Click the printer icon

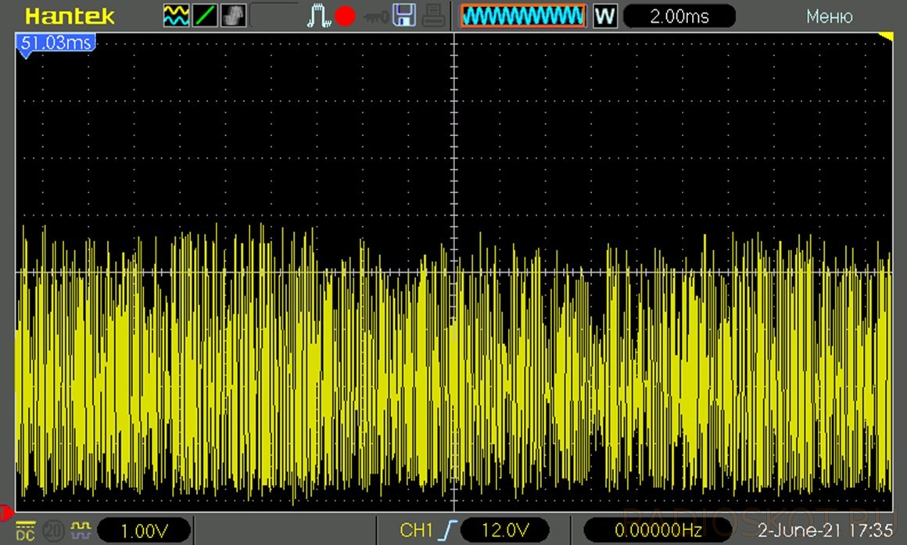point(434,16)
